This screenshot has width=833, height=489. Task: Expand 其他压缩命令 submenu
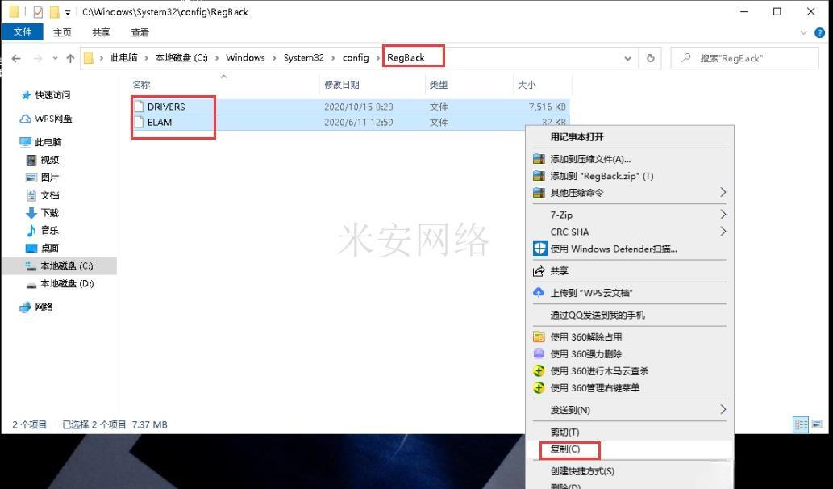click(629, 192)
